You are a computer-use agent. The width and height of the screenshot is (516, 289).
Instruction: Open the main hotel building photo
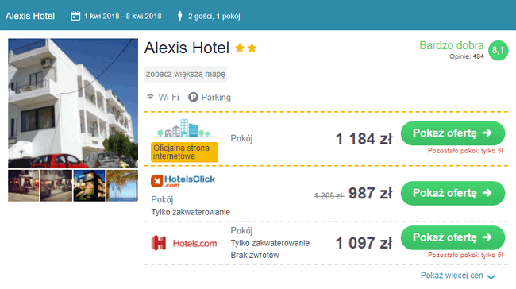[73, 103]
